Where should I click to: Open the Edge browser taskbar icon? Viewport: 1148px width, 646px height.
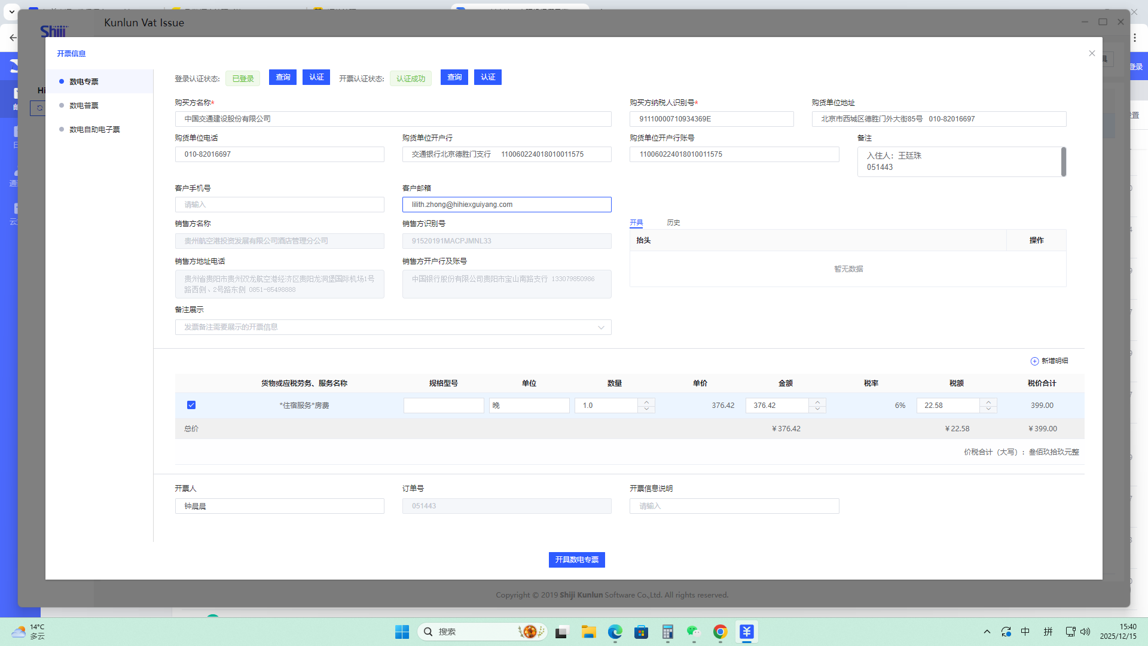[x=615, y=632]
